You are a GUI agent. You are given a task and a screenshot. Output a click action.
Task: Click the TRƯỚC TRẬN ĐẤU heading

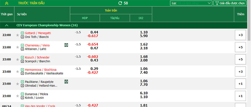tap(31, 3)
